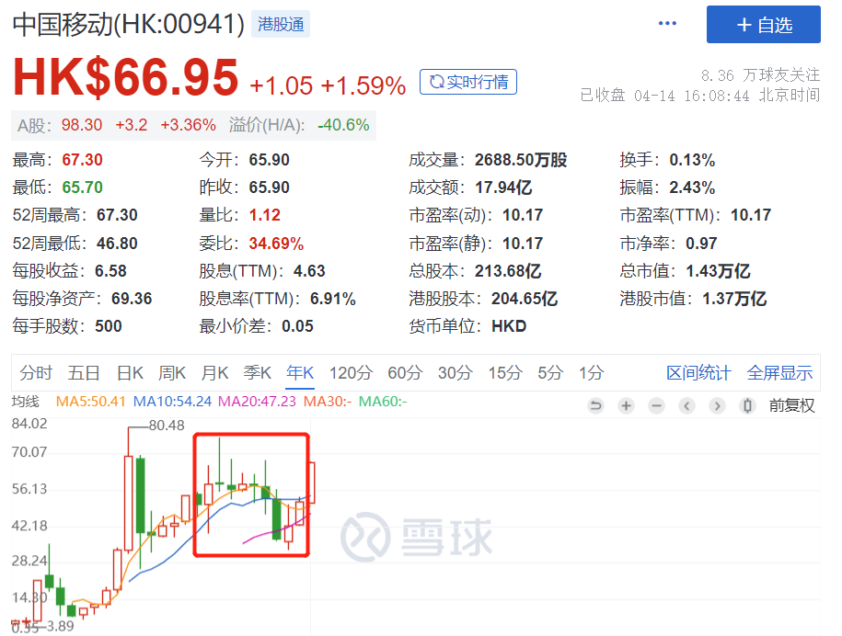Click the 溢价(H/A) value -40.6%
The width and height of the screenshot is (842, 636).
click(343, 125)
